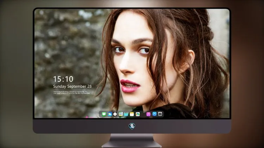Open the Maps app in dock
The width and height of the screenshot is (264, 148).
(x=121, y=114)
